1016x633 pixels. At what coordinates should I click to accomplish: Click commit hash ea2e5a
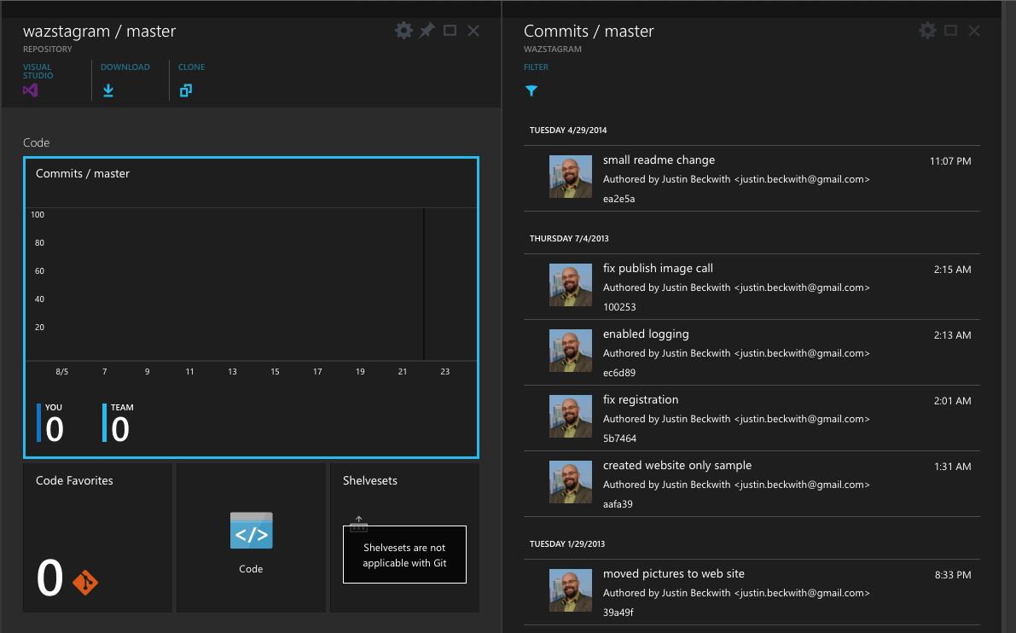pyautogui.click(x=618, y=199)
